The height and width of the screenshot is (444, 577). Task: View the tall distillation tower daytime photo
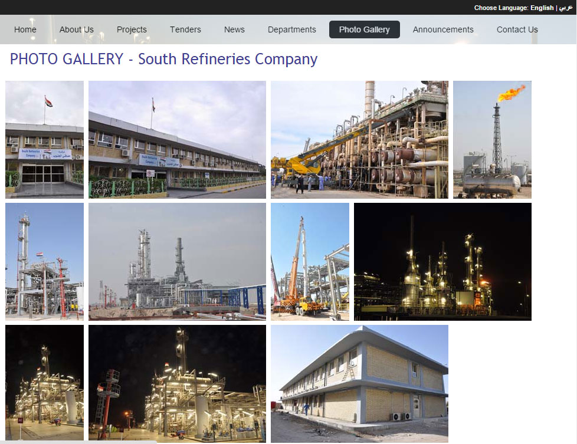tap(44, 261)
